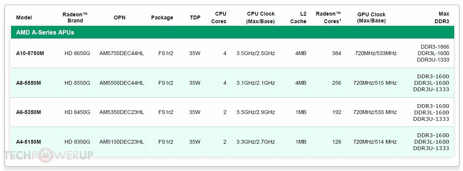This screenshot has width=463, height=171.
Task: Click the A6-5350M row label
Action: click(x=29, y=112)
